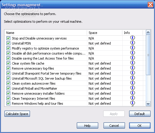
Task: Toggle the Uninstall MSN checkbox
Action: (x=9, y=43)
